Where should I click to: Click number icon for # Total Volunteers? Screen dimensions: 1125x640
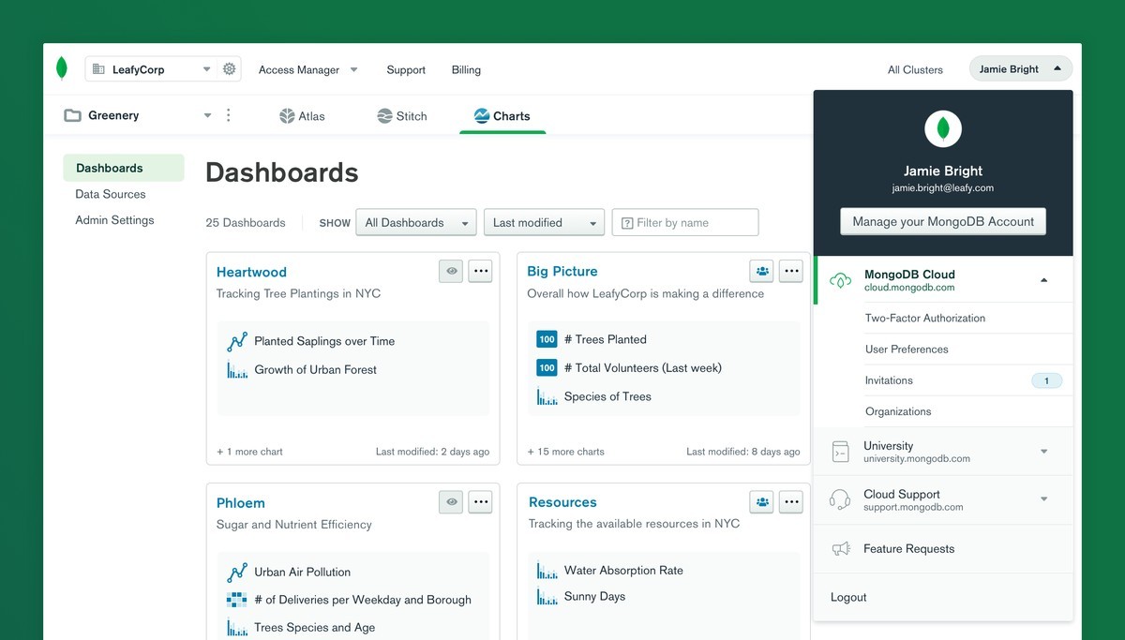click(x=547, y=368)
